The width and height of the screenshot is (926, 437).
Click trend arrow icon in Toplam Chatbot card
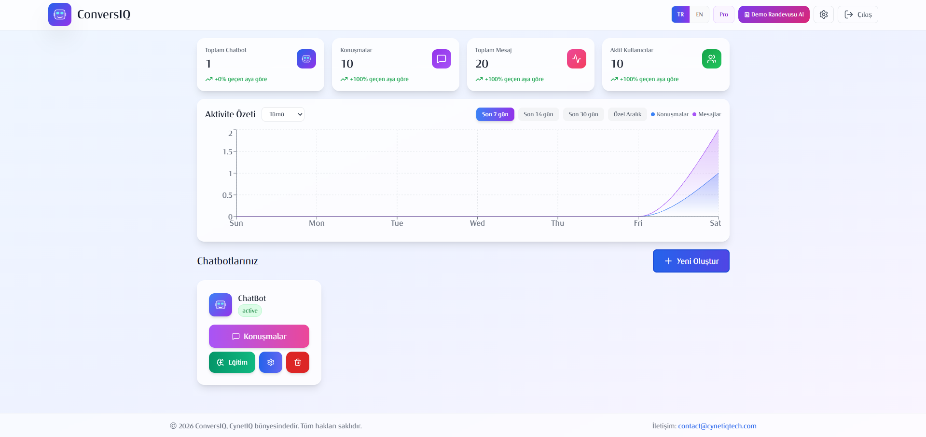point(209,79)
